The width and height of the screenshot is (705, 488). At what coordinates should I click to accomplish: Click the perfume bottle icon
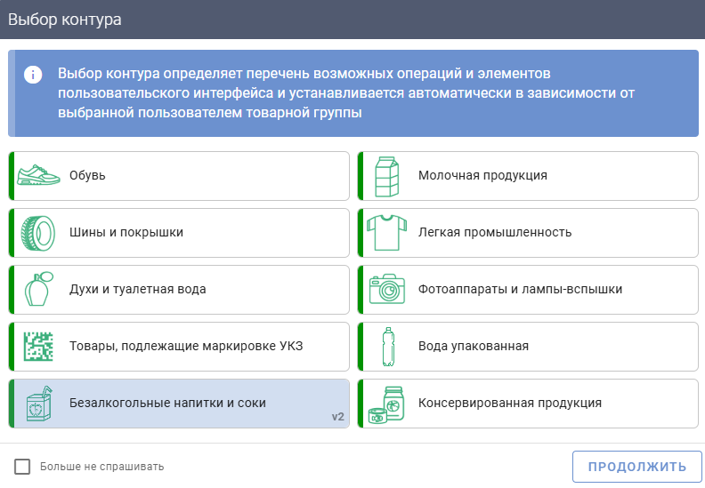pyautogui.click(x=38, y=290)
